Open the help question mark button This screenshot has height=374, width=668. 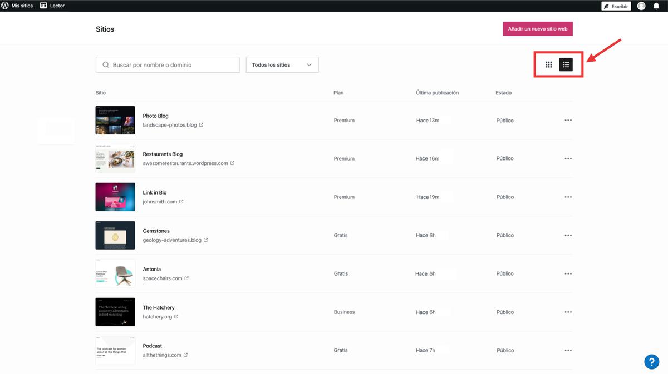pyautogui.click(x=651, y=361)
